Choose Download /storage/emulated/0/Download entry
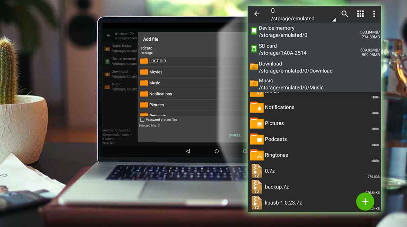Viewport: 407px width, 227px height. pyautogui.click(x=314, y=67)
